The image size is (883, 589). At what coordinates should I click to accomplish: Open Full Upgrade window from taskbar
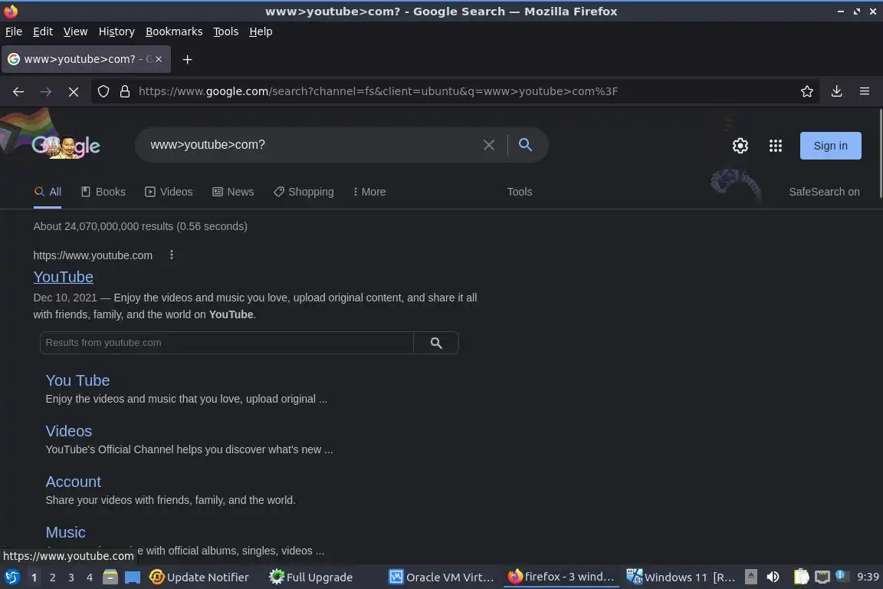click(311, 577)
